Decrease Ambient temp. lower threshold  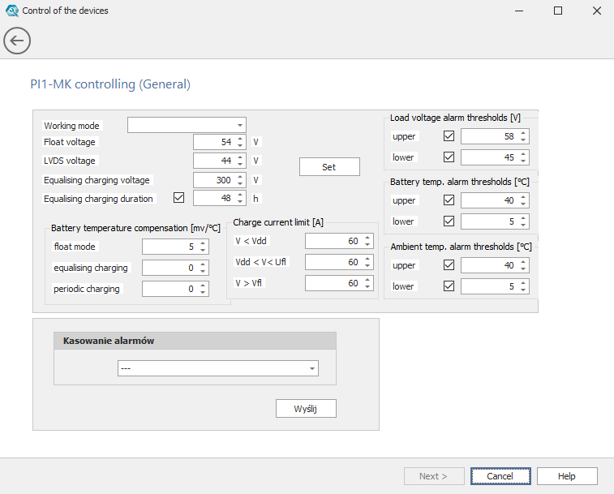tap(523, 290)
